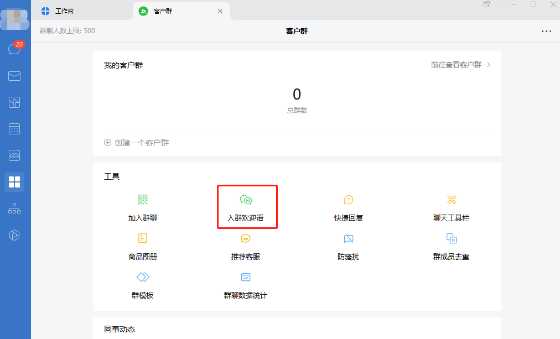
Task: Open the 商品图册 product catalog tool
Action: tap(142, 245)
